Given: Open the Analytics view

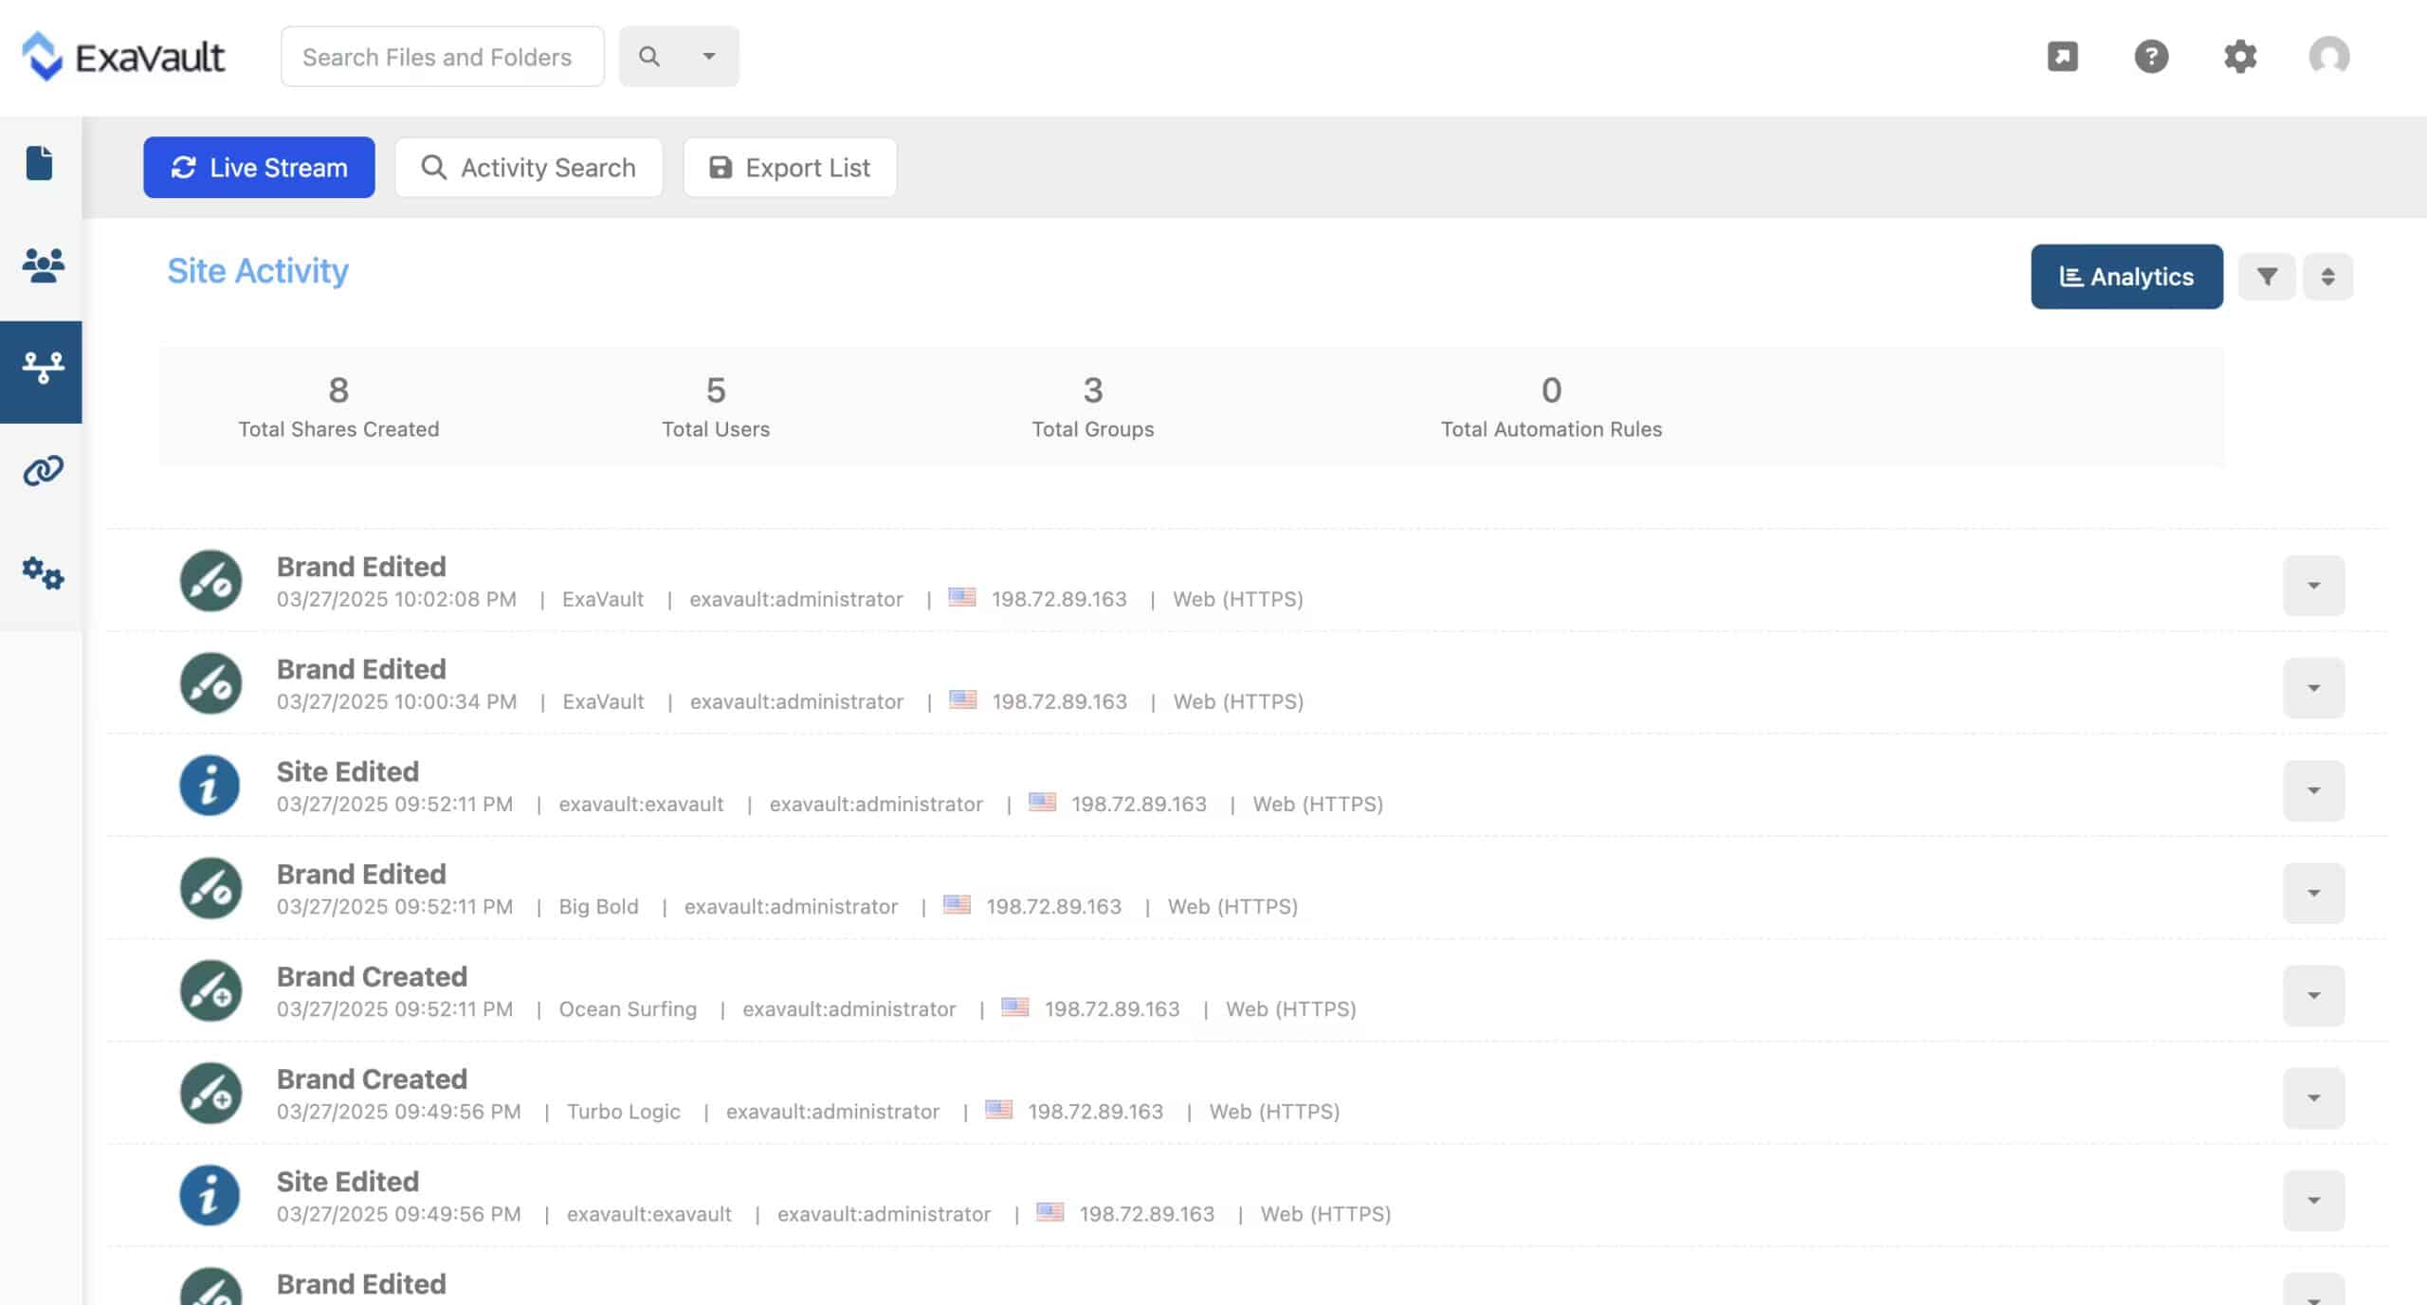Looking at the screenshot, I should coord(2127,276).
